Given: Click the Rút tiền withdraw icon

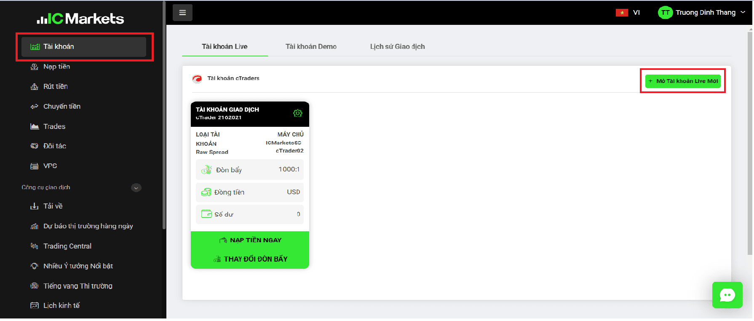Looking at the screenshot, I should pyautogui.click(x=35, y=86).
